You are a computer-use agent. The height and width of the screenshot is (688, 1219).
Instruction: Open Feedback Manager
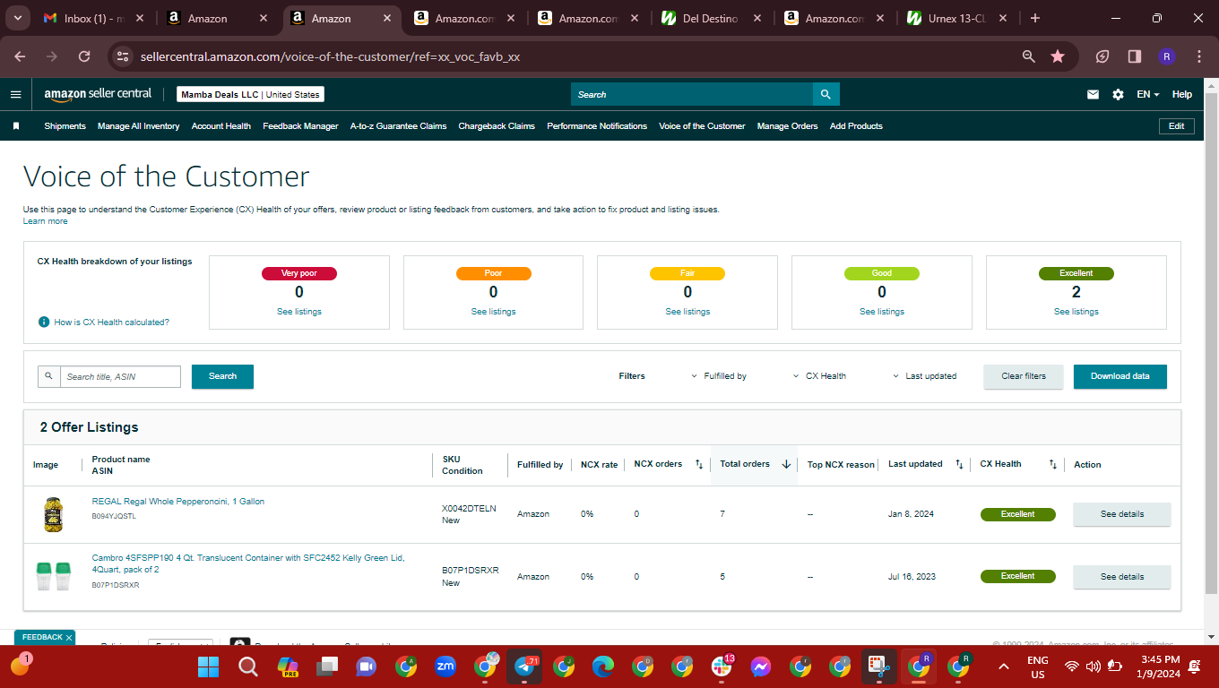(x=300, y=126)
